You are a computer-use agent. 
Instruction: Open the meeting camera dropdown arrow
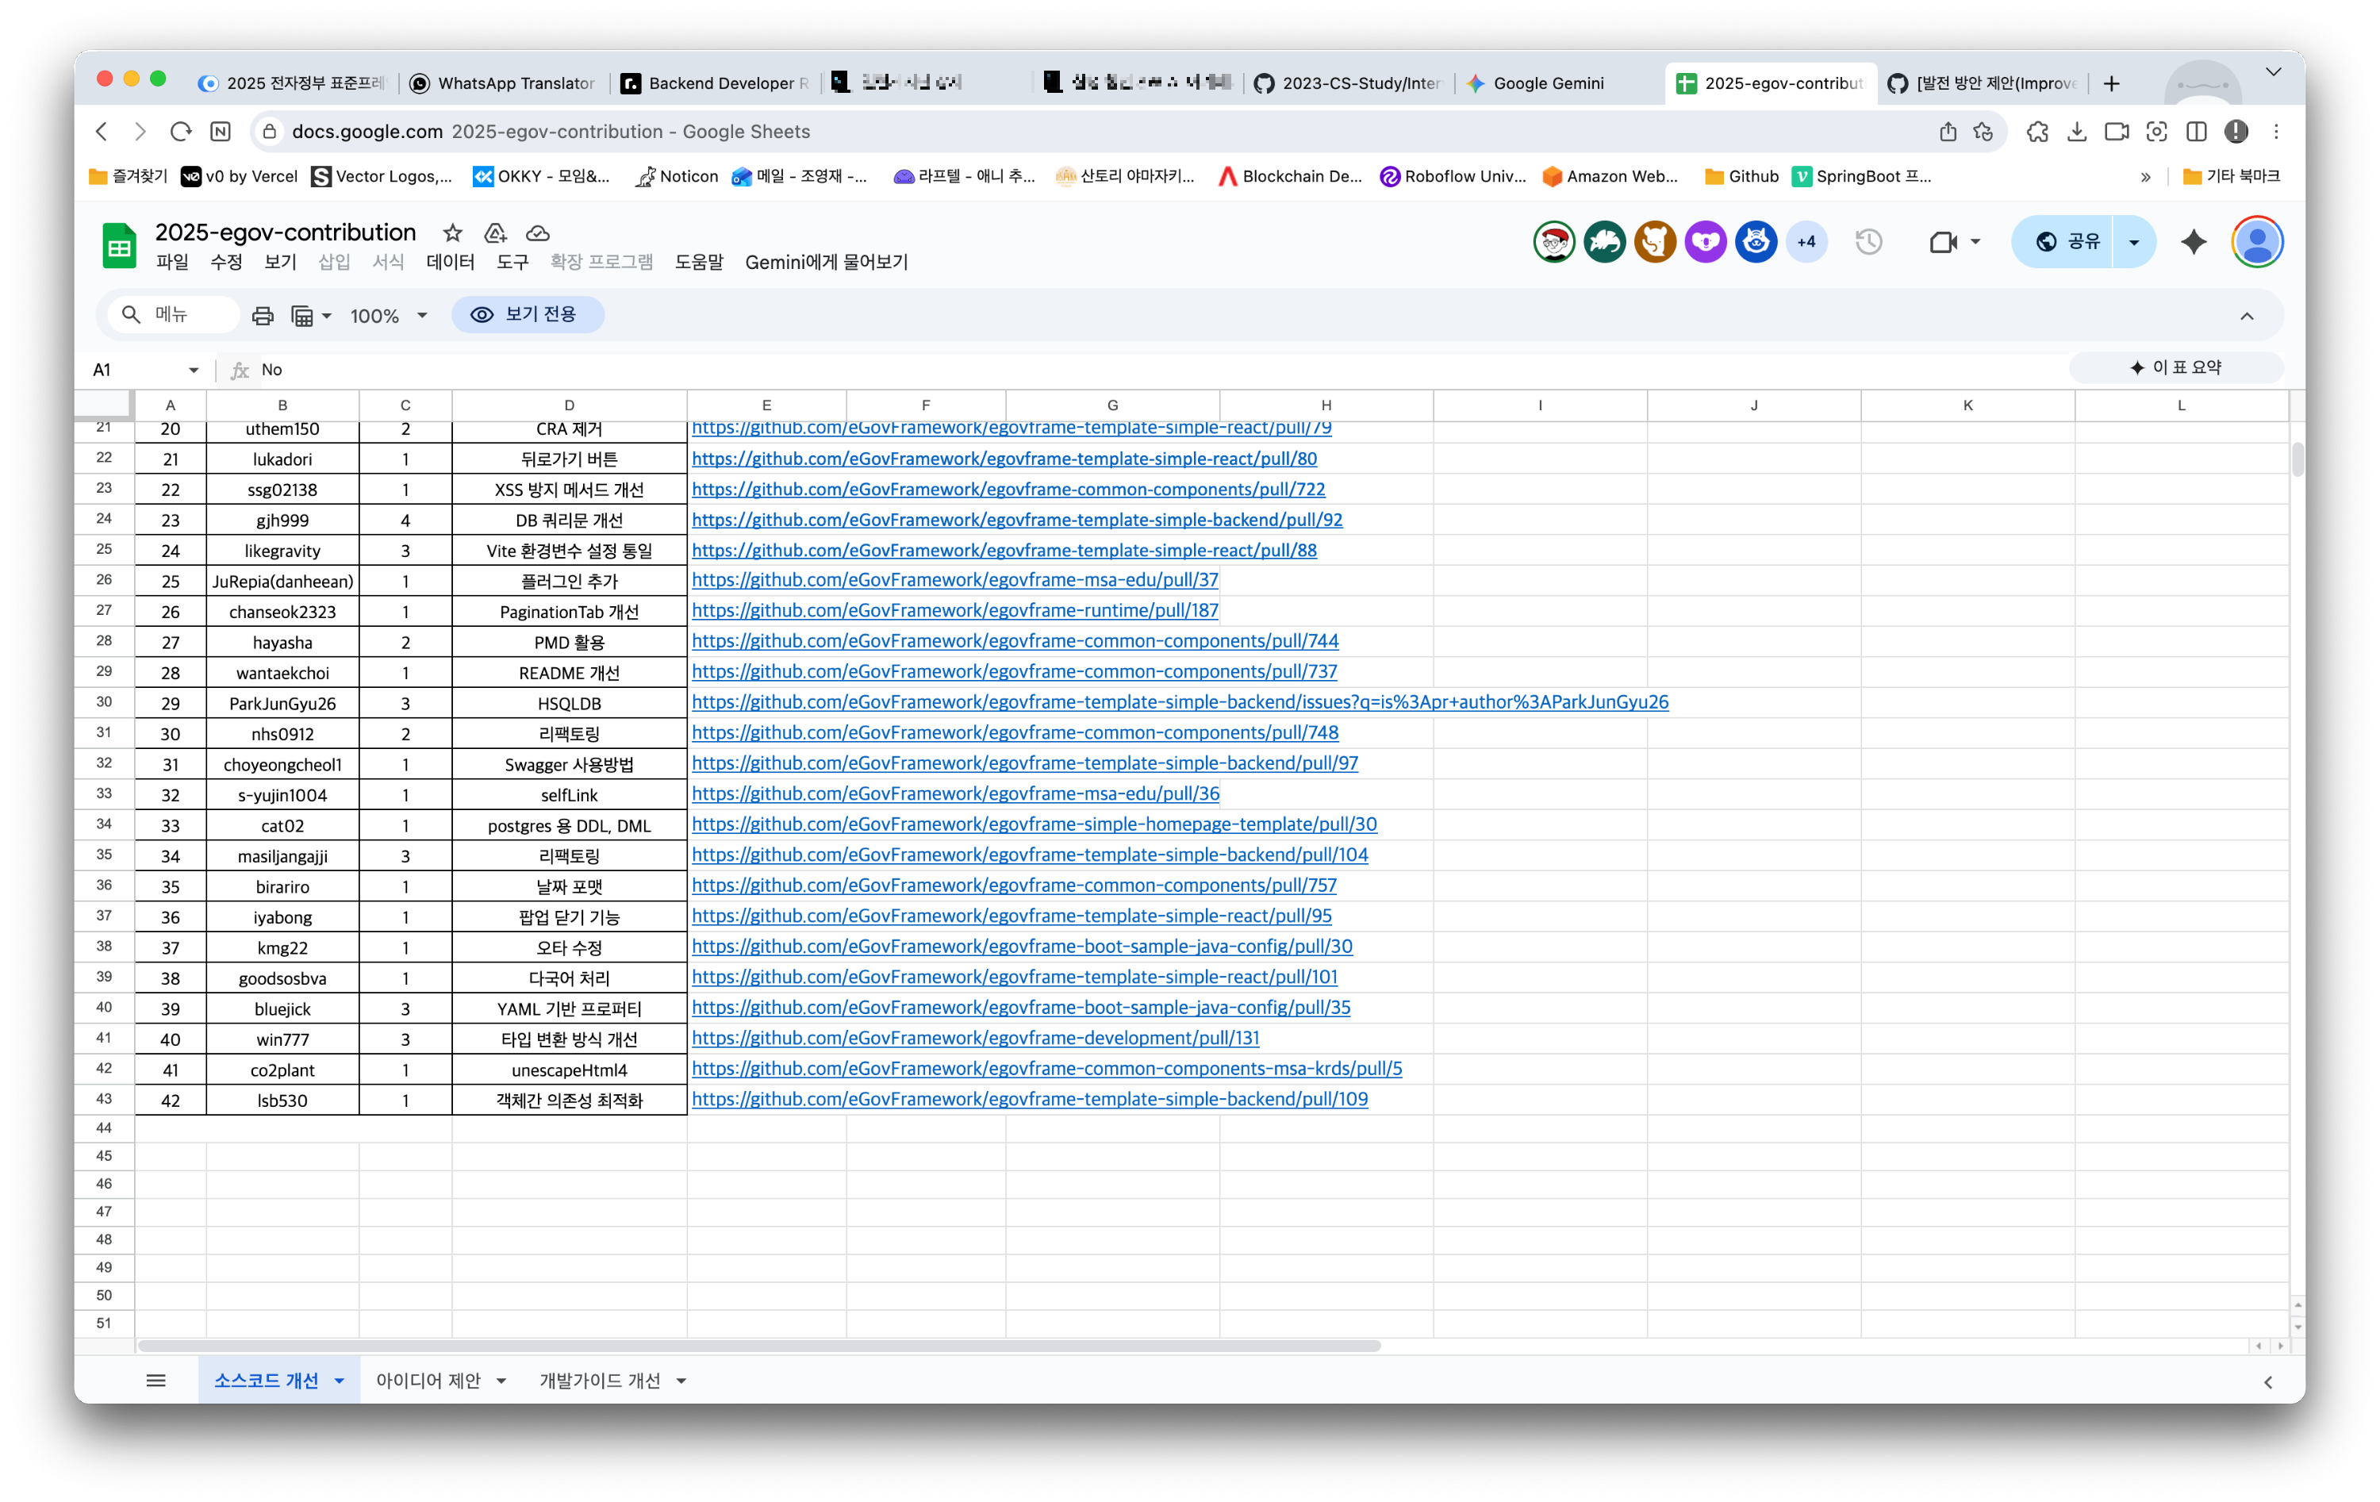coord(1975,241)
